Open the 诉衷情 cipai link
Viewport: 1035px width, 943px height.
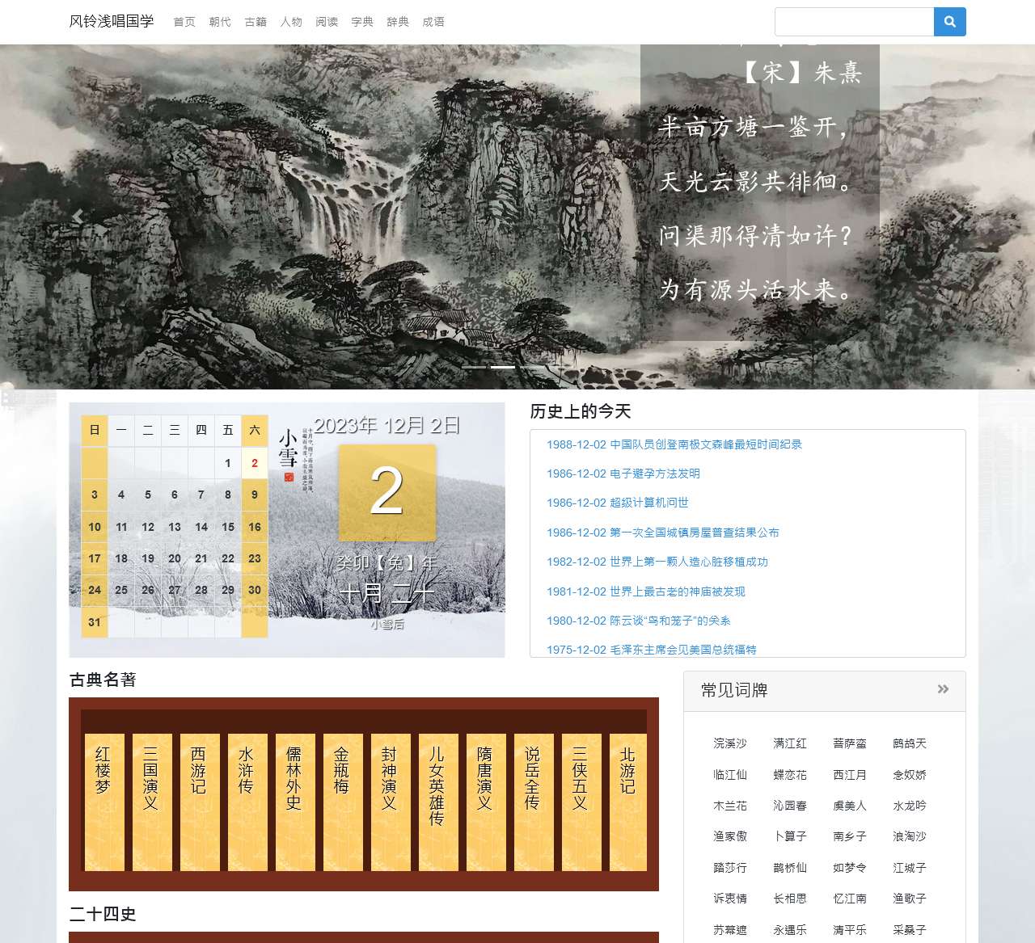730,899
